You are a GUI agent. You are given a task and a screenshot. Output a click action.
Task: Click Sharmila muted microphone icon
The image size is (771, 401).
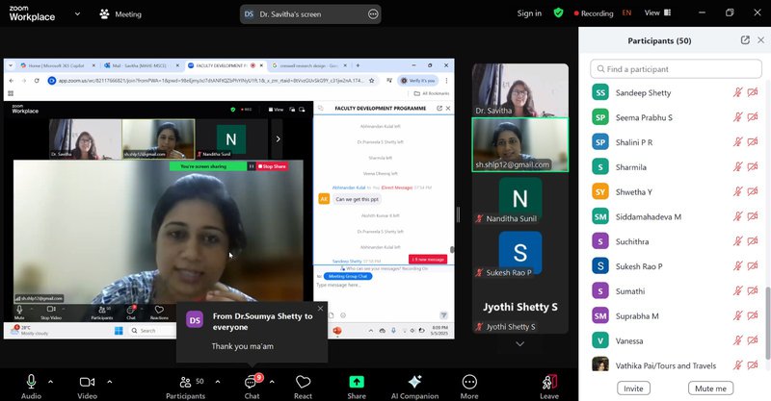coord(737,167)
